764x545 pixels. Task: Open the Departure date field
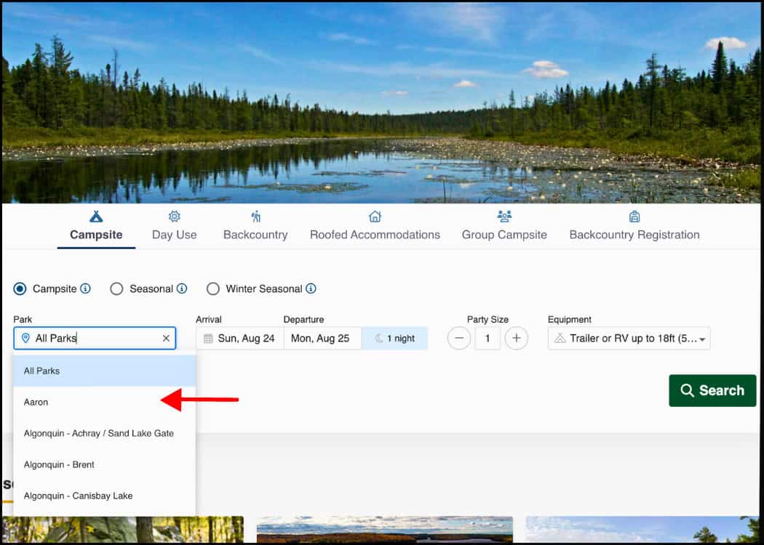pyautogui.click(x=322, y=338)
